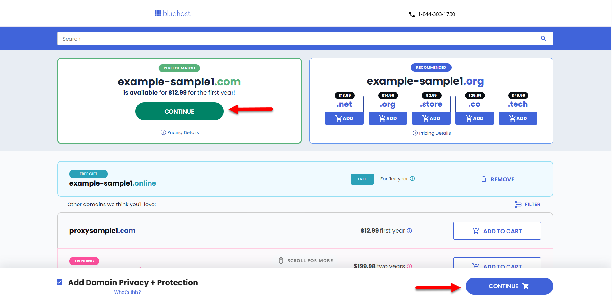
Task: Click the FREE GIFT badge
Action: (x=88, y=174)
